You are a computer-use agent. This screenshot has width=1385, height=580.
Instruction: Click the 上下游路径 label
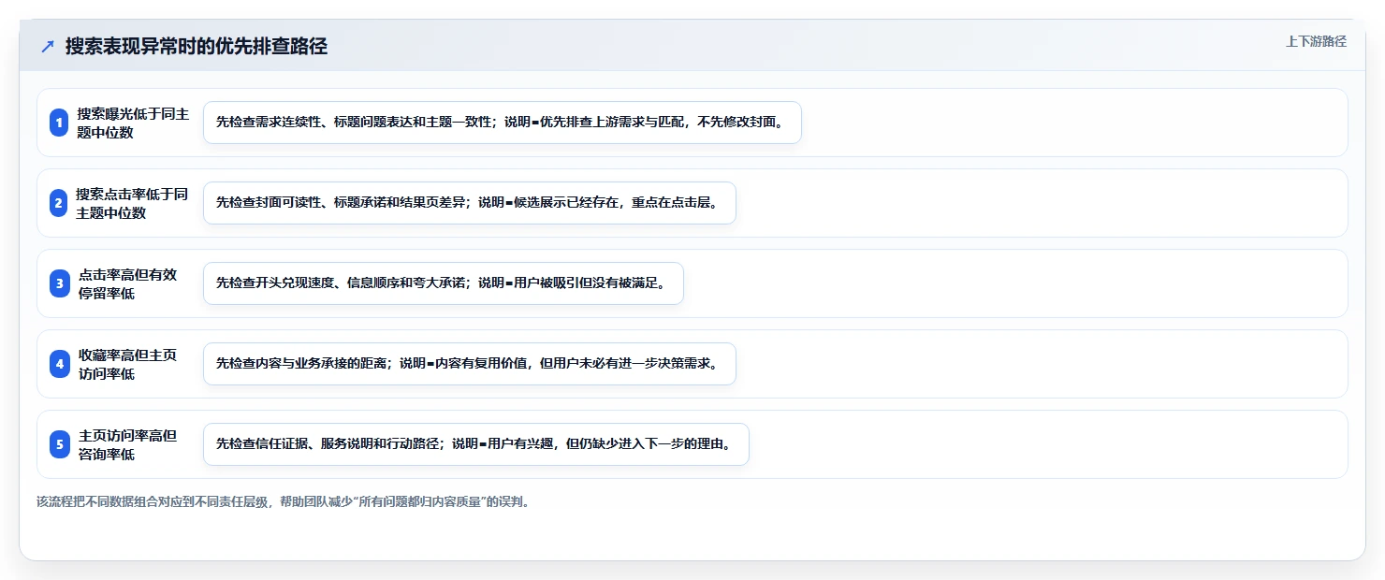[1316, 41]
